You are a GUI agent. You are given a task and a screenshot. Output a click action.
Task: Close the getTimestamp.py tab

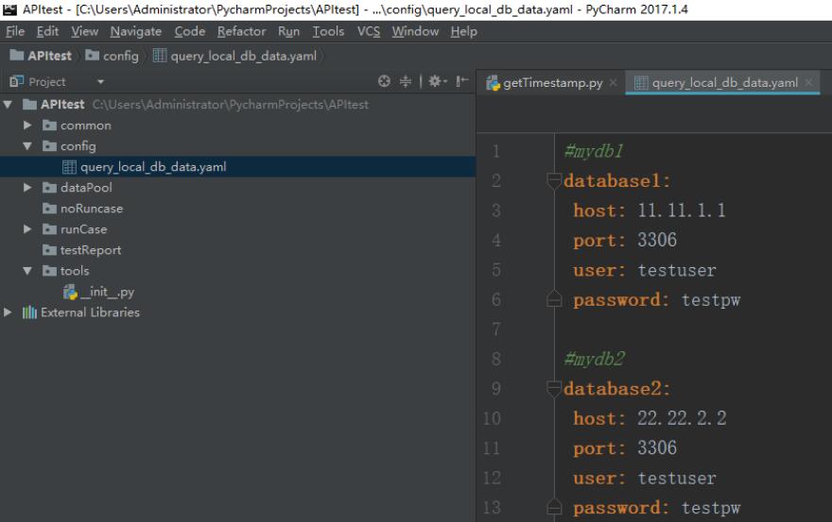pyautogui.click(x=613, y=83)
